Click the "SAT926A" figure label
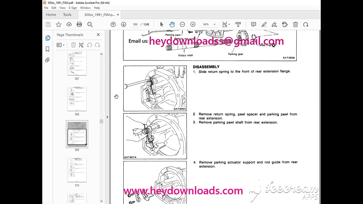This screenshot has height=204, width=363. click(180, 109)
